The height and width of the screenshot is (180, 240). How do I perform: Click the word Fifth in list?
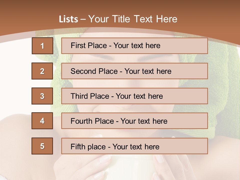(78, 147)
